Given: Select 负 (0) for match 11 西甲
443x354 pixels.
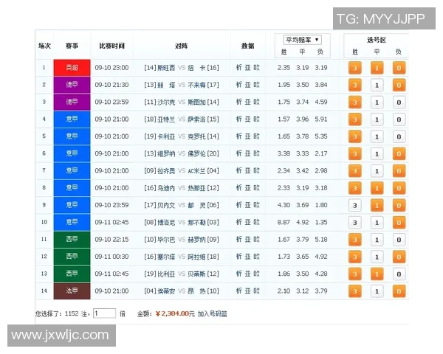Looking at the screenshot, I should [x=399, y=240].
